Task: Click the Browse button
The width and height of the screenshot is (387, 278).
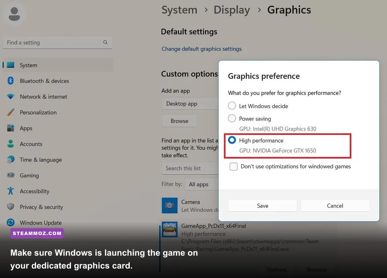Action: click(x=179, y=121)
